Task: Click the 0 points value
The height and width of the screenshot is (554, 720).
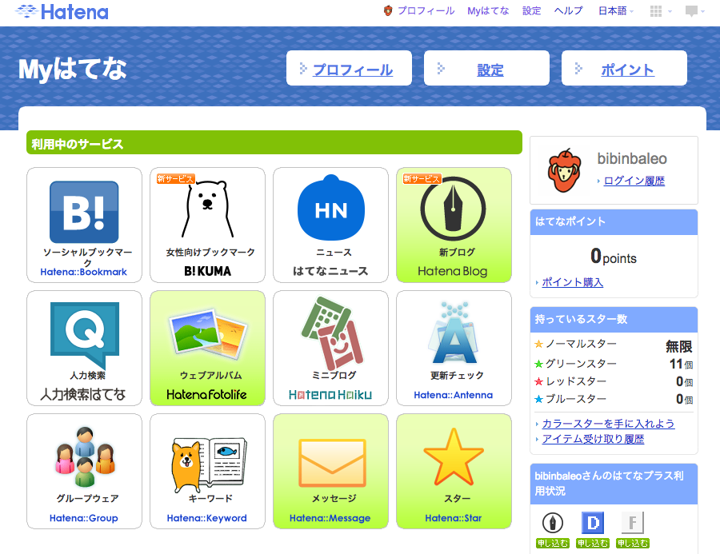Action: pyautogui.click(x=613, y=256)
